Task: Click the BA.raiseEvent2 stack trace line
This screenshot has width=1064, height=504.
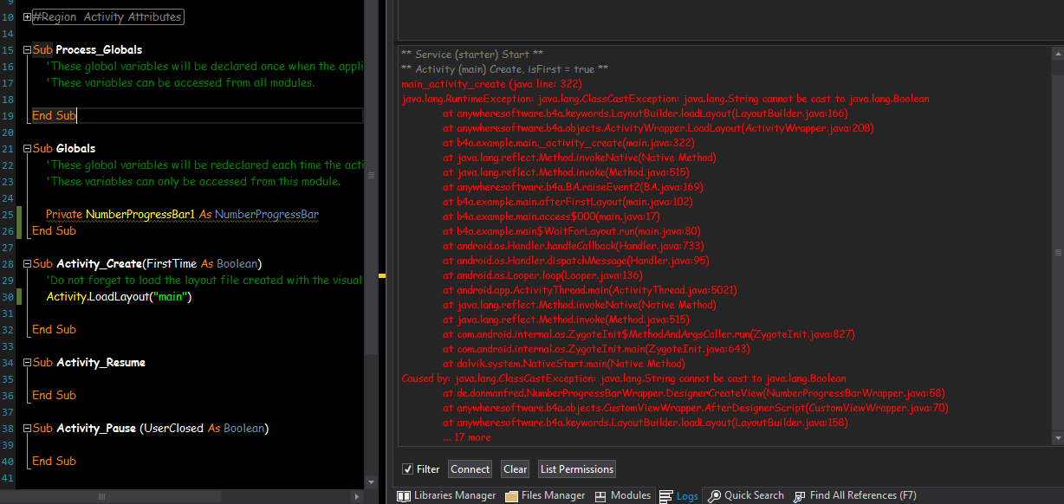Action: [x=573, y=187]
